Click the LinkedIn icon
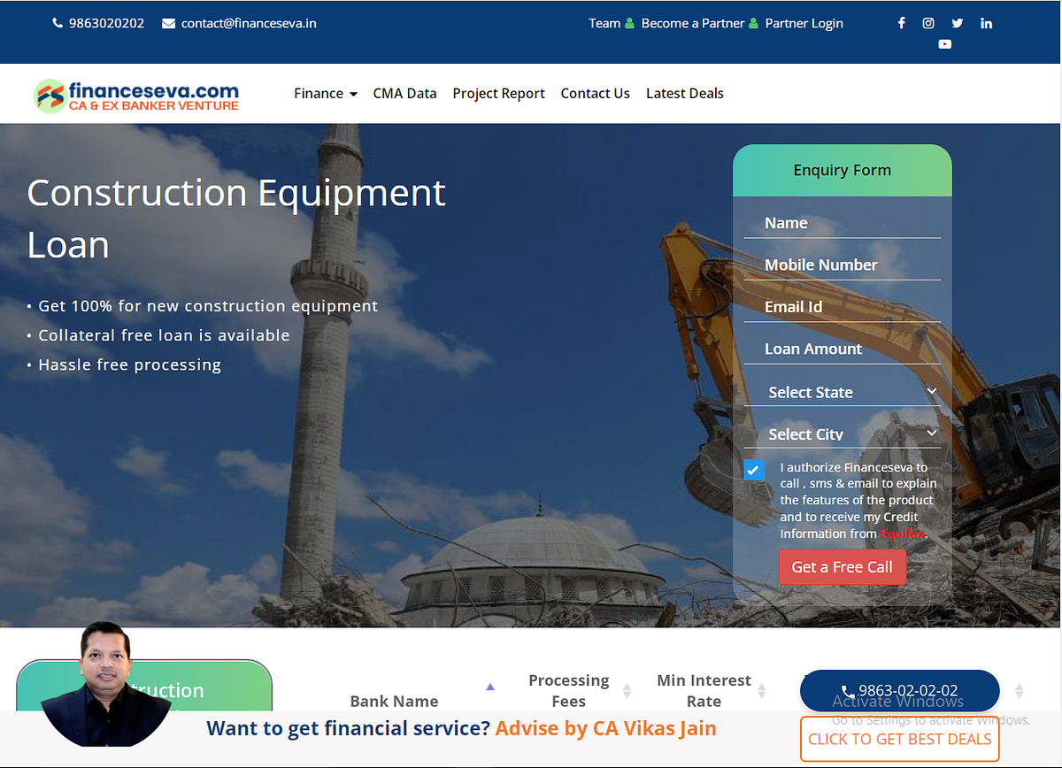The height and width of the screenshot is (768, 1062). click(986, 23)
